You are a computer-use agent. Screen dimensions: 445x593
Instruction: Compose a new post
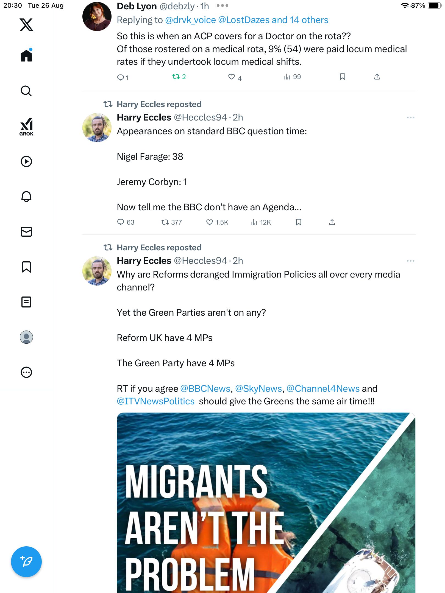pos(26,562)
